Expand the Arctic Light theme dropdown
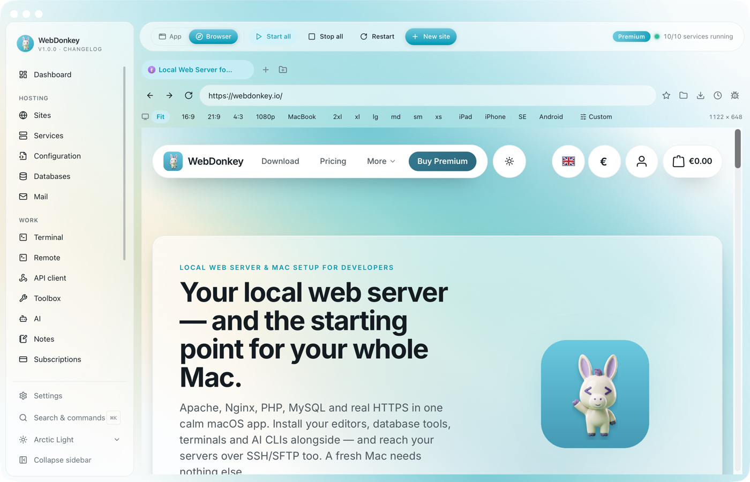750x482 pixels. coord(69,440)
